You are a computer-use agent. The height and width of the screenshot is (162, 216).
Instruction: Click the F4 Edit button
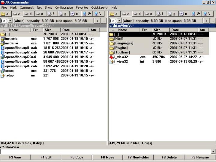click(x=46, y=157)
